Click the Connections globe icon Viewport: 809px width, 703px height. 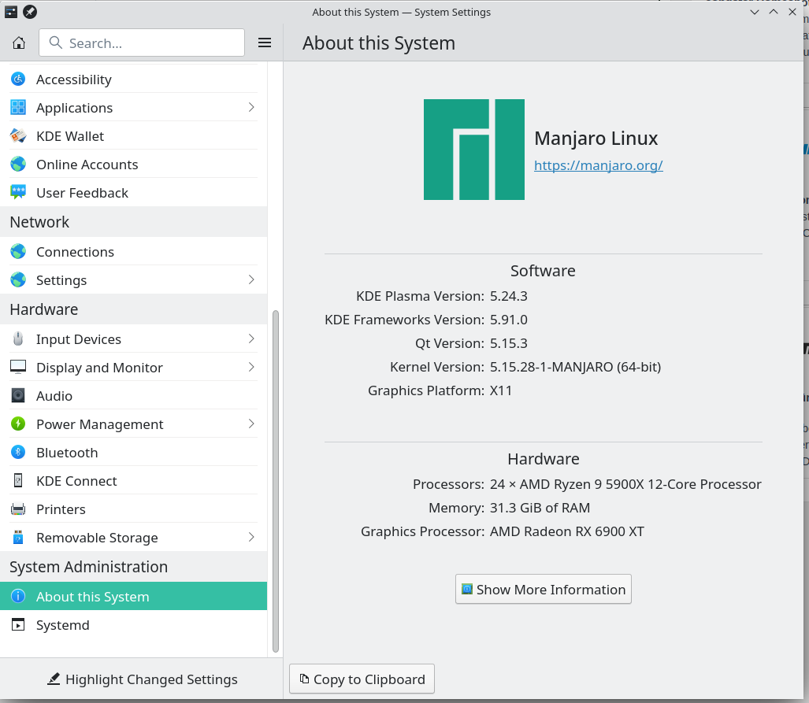(18, 251)
